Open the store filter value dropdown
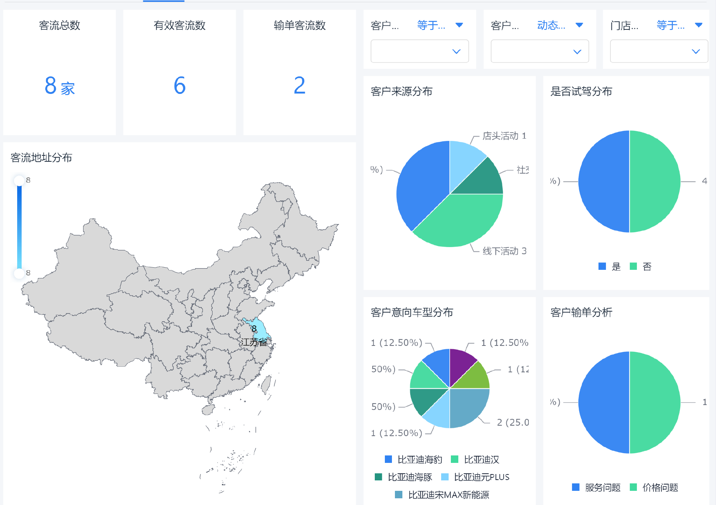Screen dimensions: 716x505 [x=659, y=51]
